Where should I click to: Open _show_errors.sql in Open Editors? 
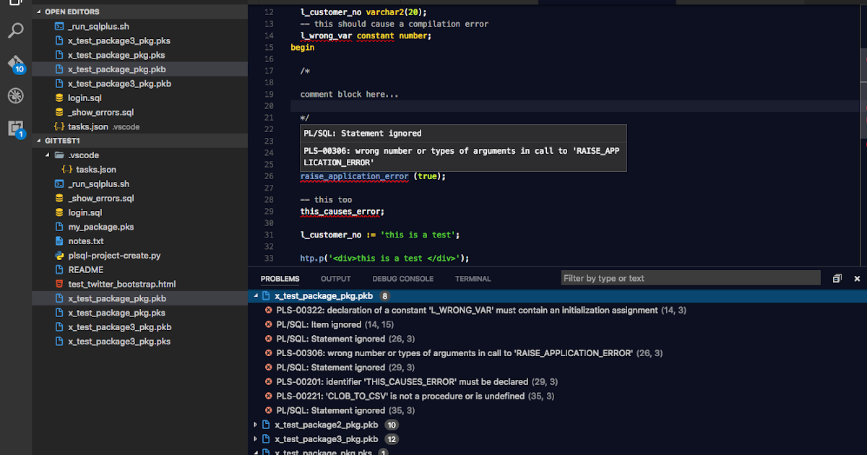(139, 113)
